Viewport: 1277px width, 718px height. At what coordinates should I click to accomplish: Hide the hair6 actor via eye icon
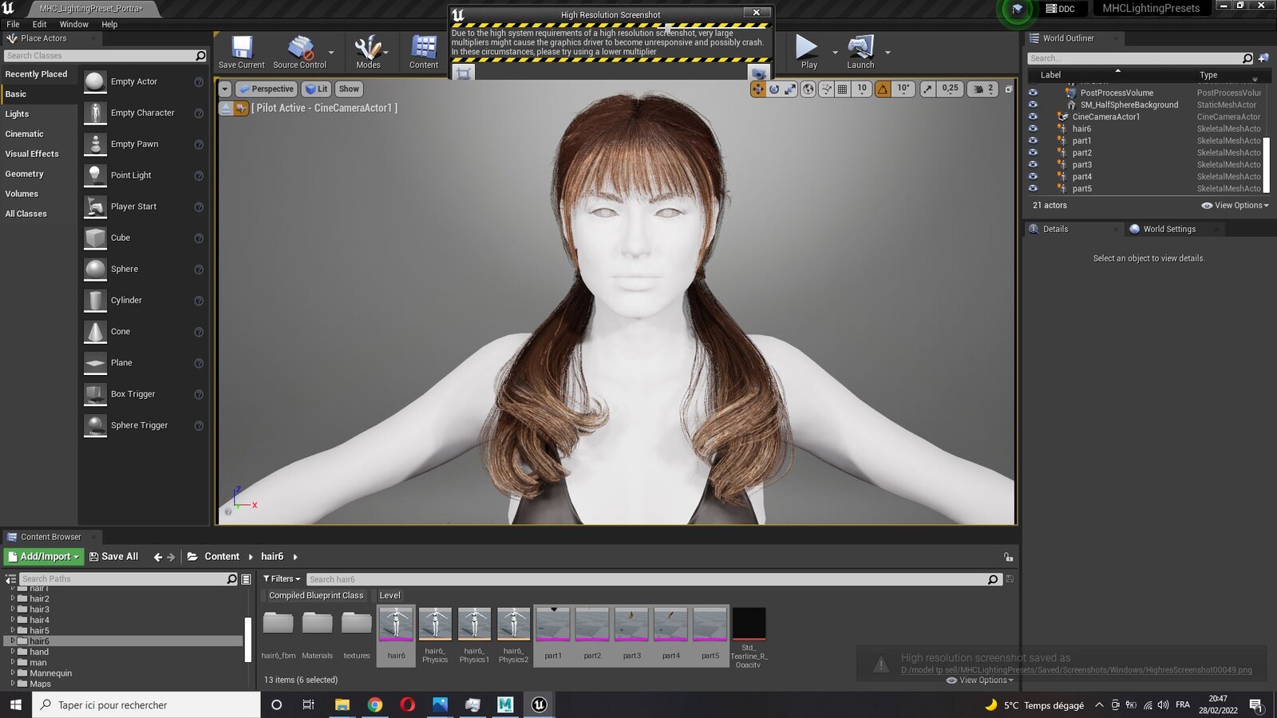(1033, 128)
